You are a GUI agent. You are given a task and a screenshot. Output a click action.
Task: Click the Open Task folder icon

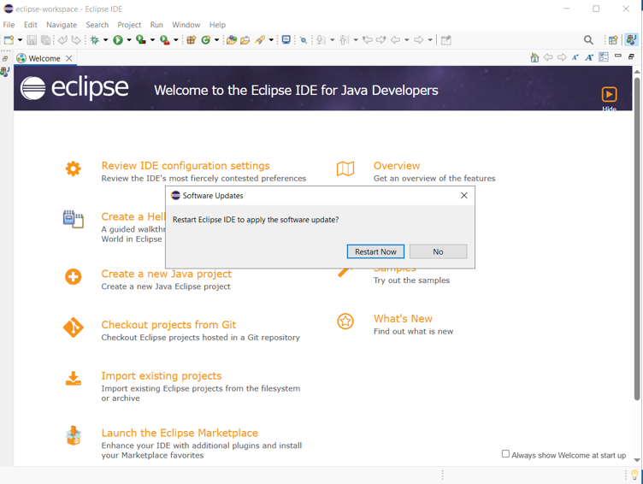[245, 40]
